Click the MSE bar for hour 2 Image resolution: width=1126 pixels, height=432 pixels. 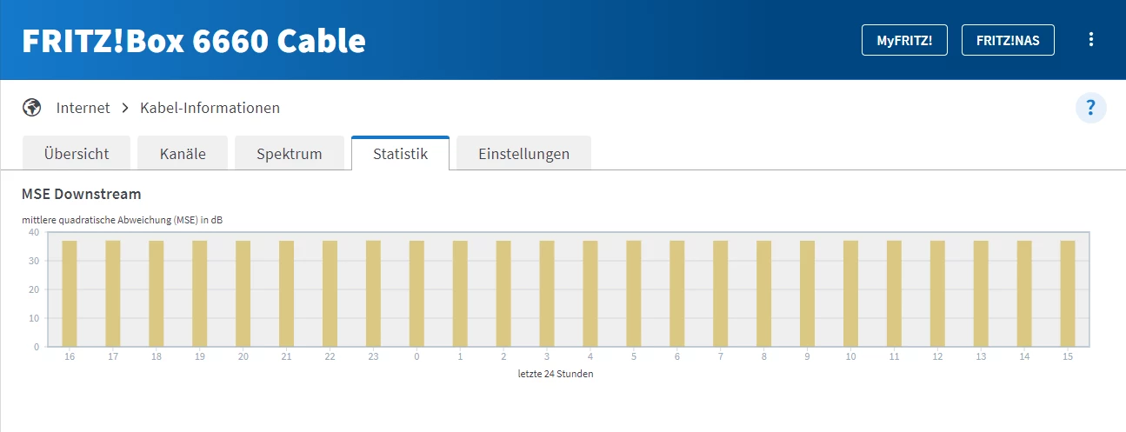[503, 294]
